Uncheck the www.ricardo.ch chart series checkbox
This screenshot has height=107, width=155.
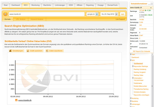(x=16, y=100)
